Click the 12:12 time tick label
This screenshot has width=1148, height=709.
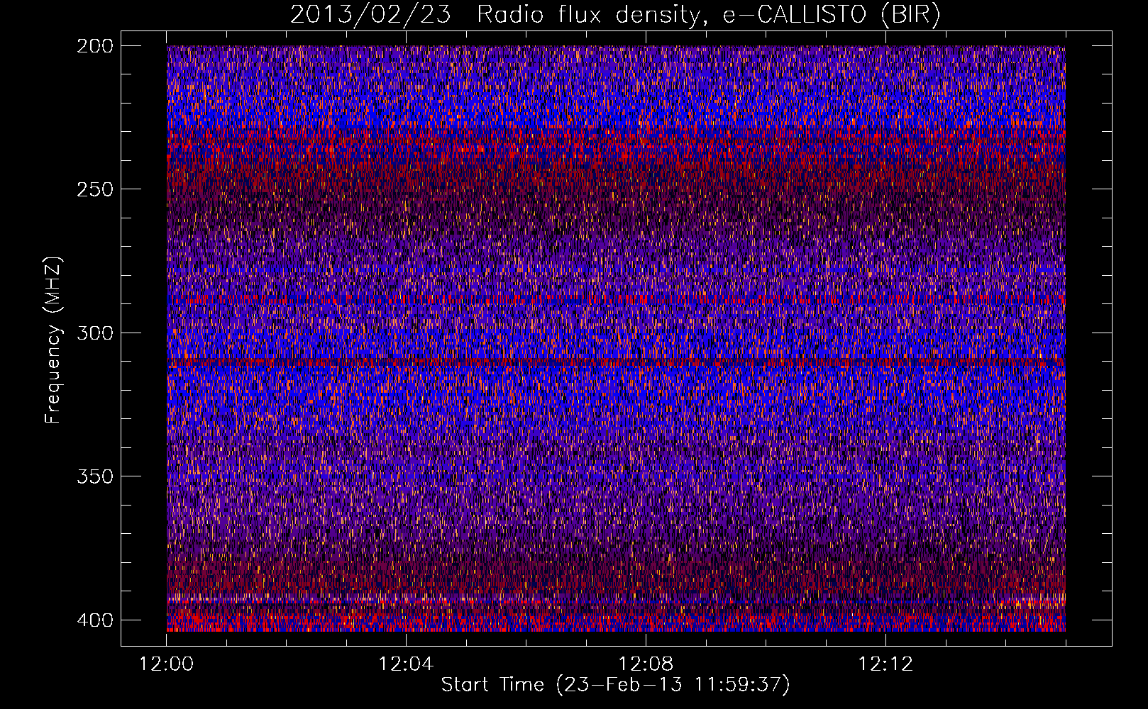pyautogui.click(x=885, y=664)
